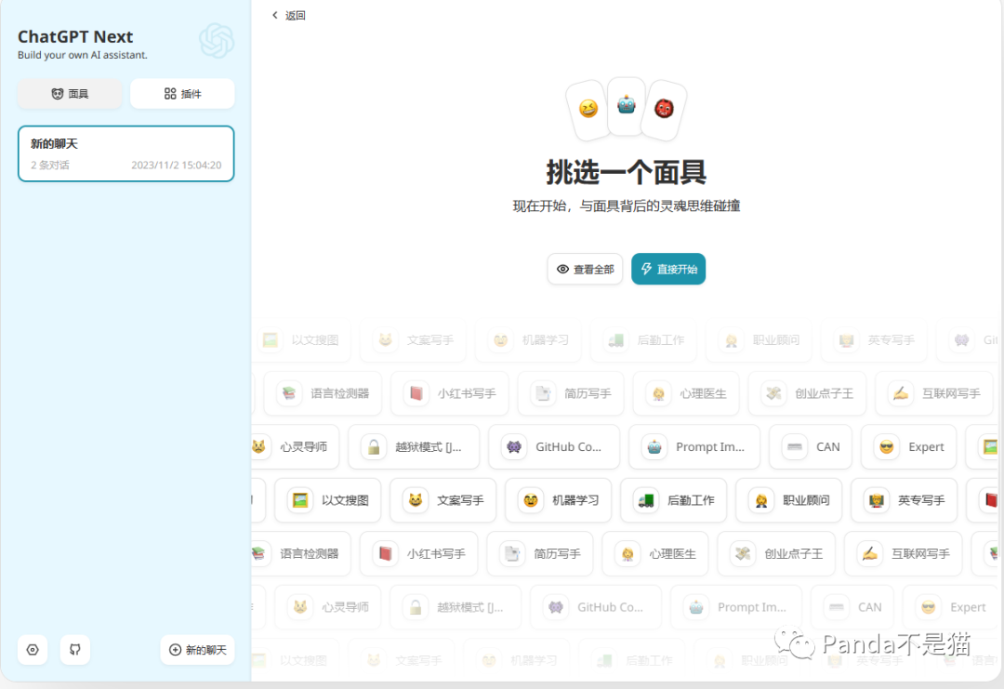
Task: Select the faded Expert mask in lower row
Action: (950, 607)
